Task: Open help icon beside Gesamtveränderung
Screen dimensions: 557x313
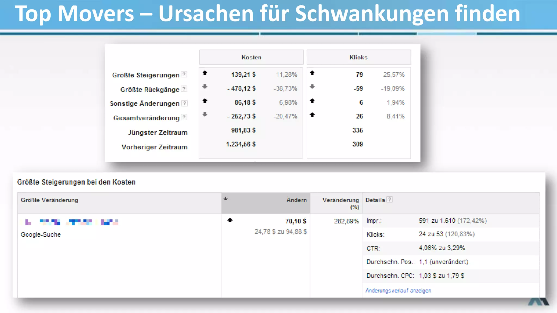Action: (184, 117)
